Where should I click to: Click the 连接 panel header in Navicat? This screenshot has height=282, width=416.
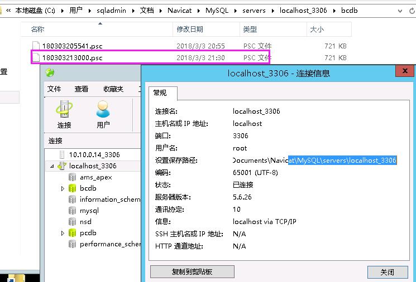[55, 141]
